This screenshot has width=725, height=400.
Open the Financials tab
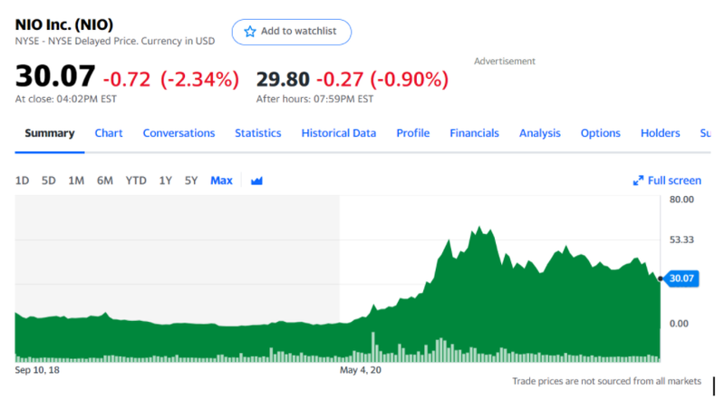[x=474, y=133]
